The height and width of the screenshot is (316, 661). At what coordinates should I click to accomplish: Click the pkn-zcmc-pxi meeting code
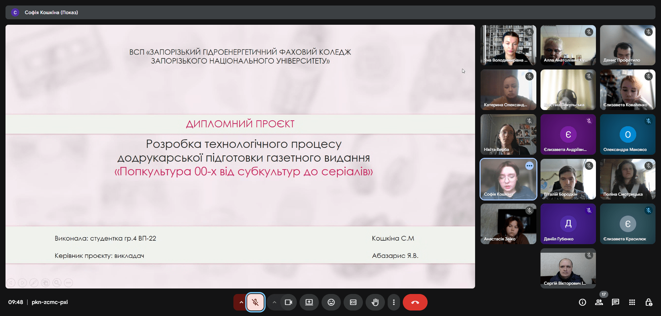[50, 302]
